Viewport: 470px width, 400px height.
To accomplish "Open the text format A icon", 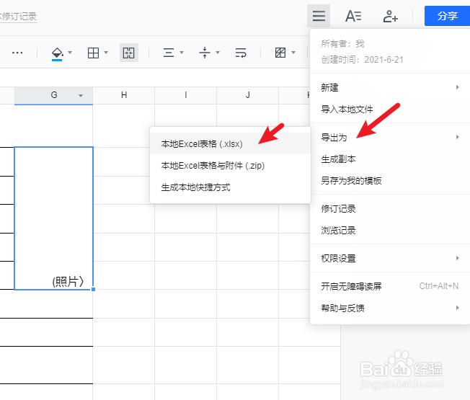I will [x=353, y=16].
